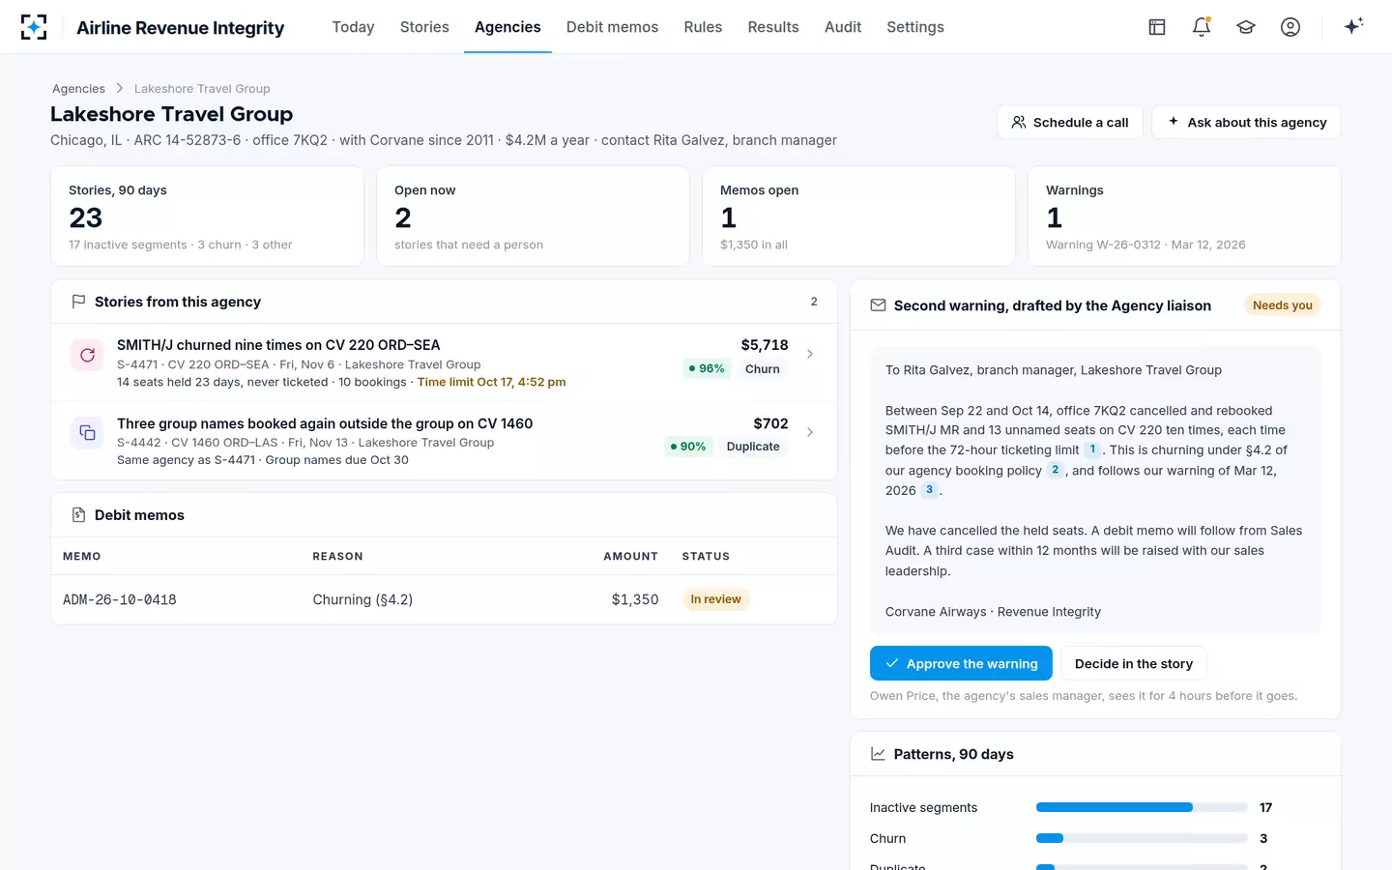The height and width of the screenshot is (870, 1392).
Task: Click Decide in the story button
Action: click(1134, 663)
